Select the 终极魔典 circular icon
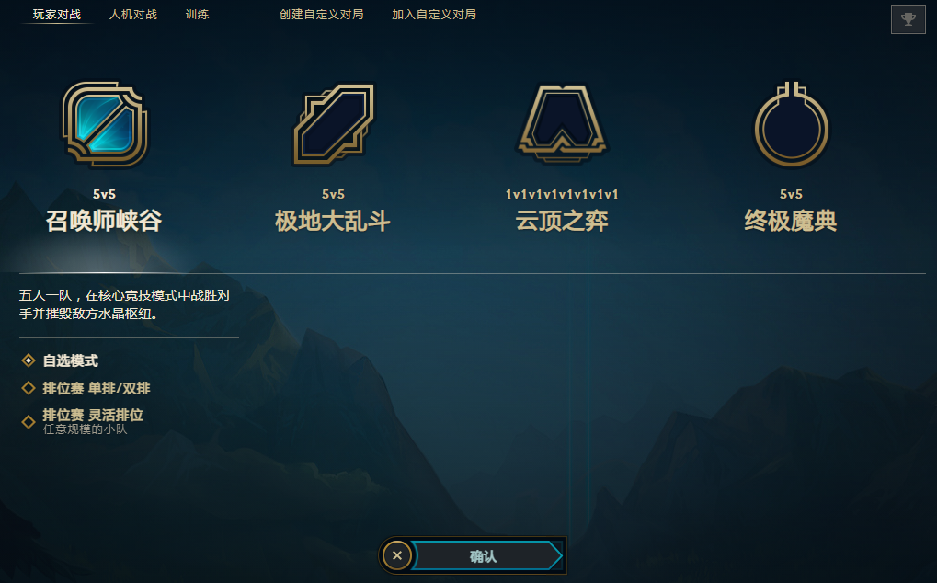 [x=791, y=124]
